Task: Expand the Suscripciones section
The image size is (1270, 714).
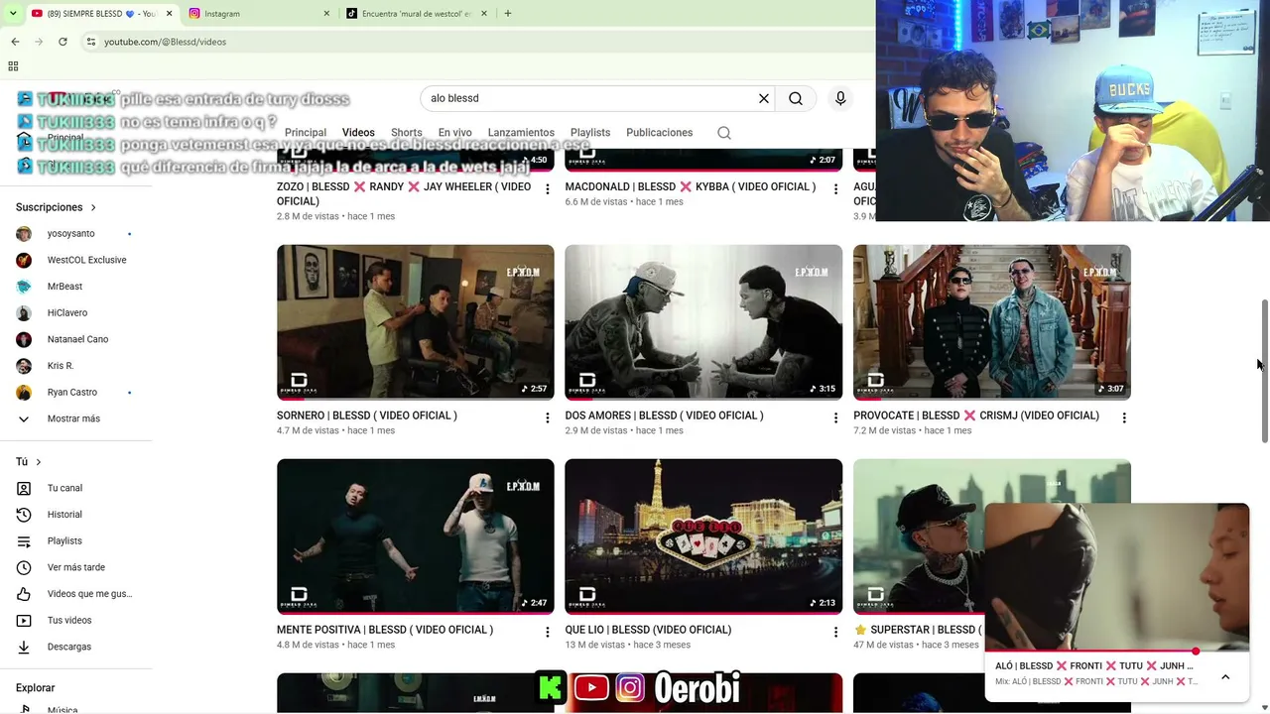Action: [x=57, y=207]
